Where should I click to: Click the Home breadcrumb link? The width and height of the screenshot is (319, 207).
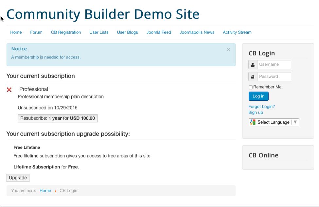coord(45,191)
